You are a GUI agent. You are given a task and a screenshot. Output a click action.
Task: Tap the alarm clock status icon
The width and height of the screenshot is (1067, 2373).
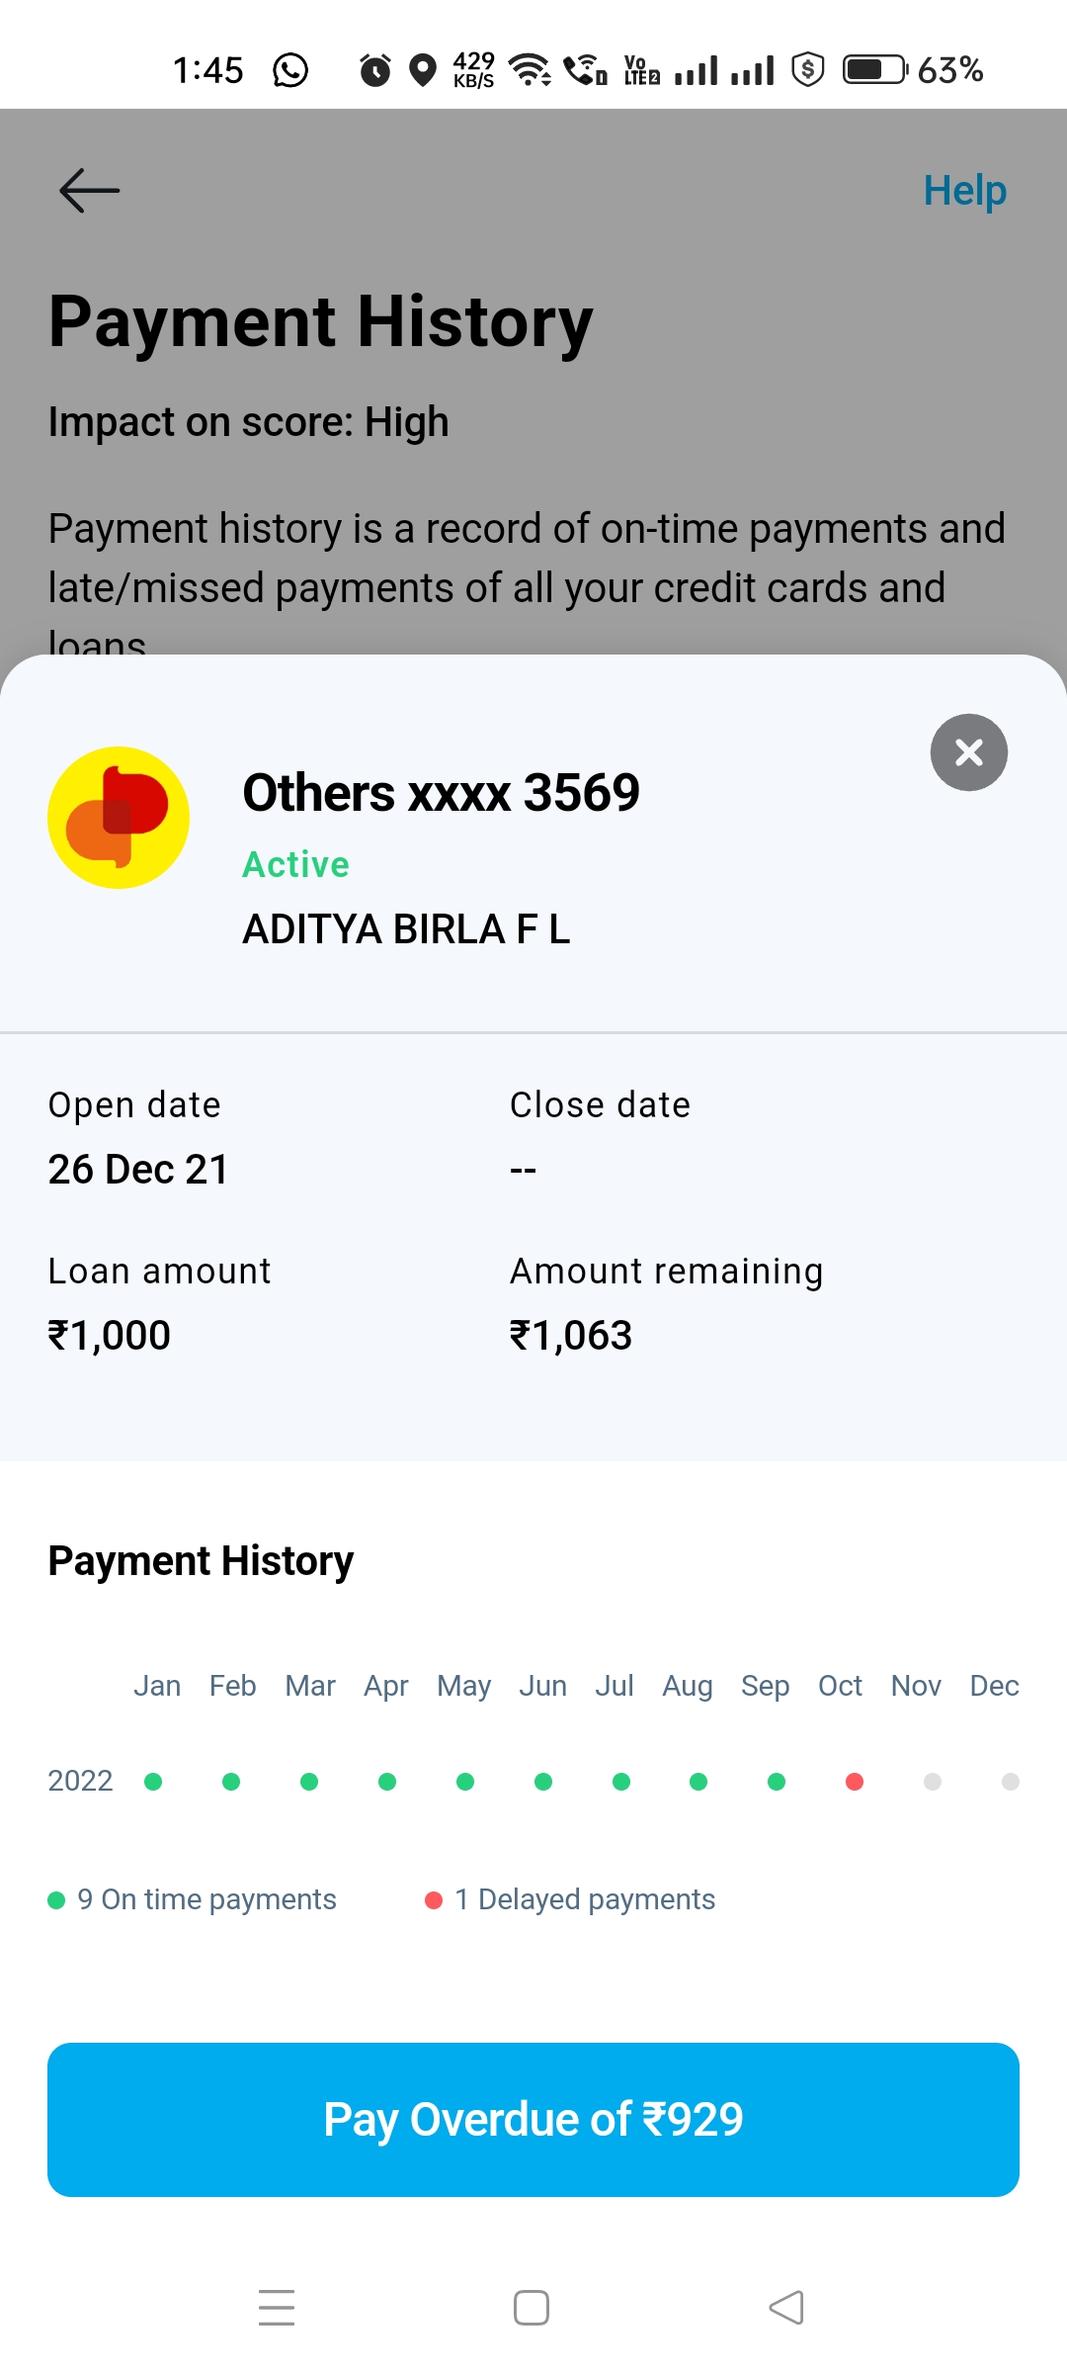374,70
